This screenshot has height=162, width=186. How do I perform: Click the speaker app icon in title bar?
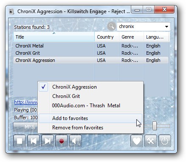coord(11,11)
